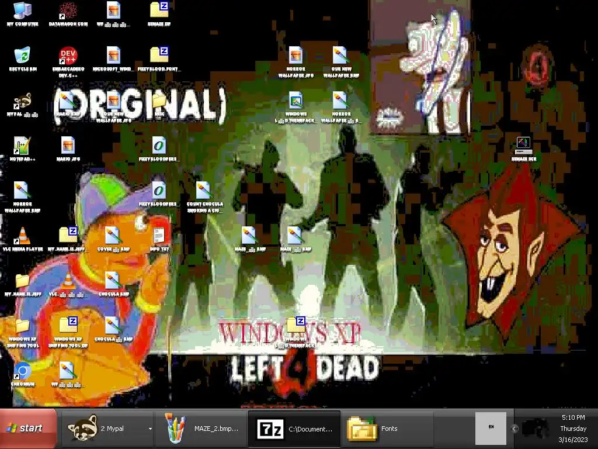Select the FIZZYBLOOD.FONT zip archive

point(159,59)
